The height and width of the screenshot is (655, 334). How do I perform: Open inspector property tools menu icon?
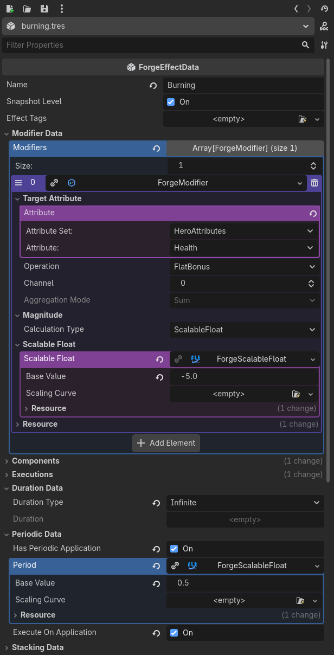(324, 45)
